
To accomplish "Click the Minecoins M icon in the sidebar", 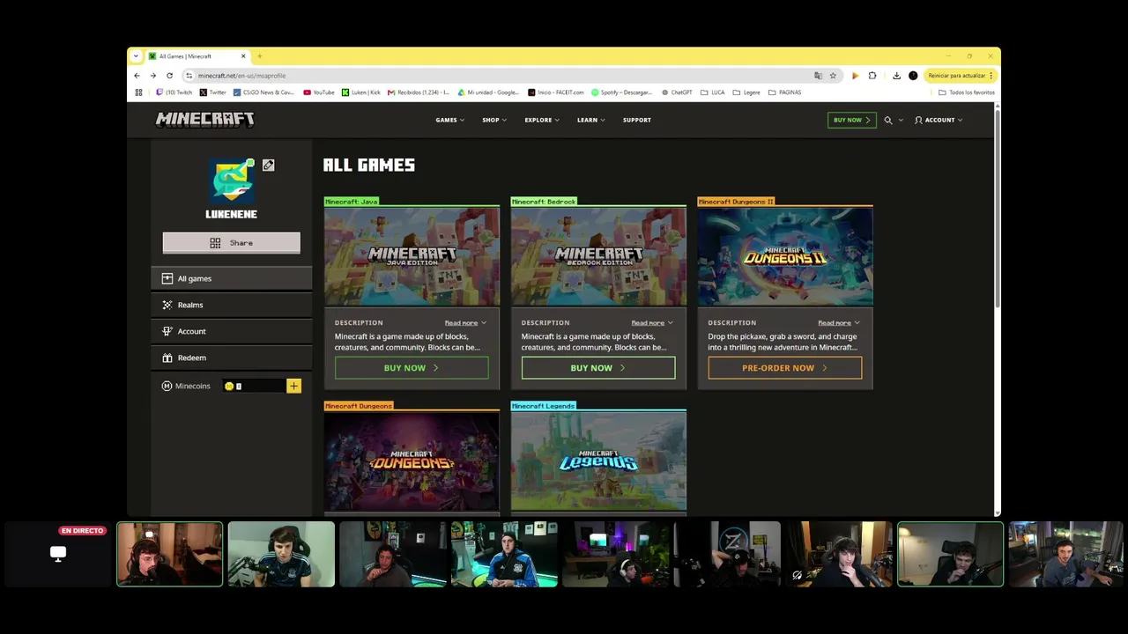I will [167, 386].
